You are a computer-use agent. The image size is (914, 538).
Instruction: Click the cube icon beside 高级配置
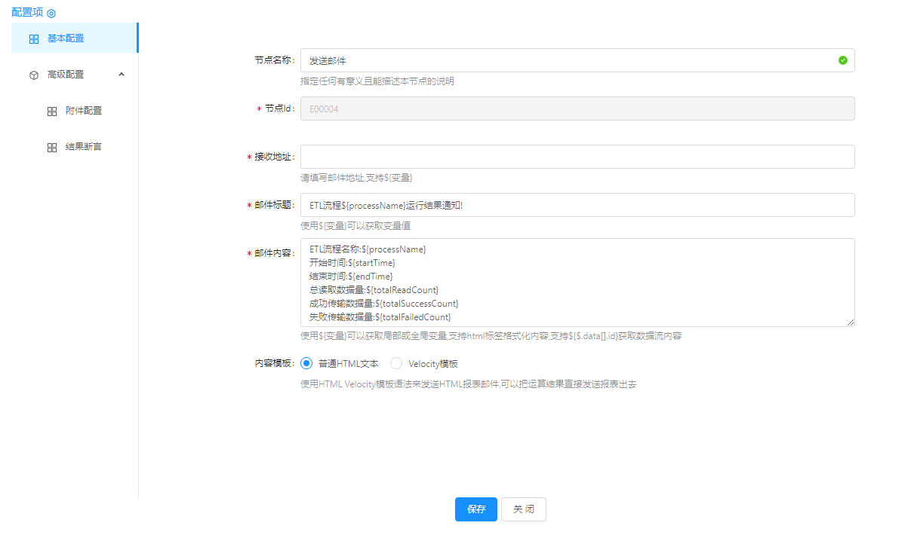point(34,75)
